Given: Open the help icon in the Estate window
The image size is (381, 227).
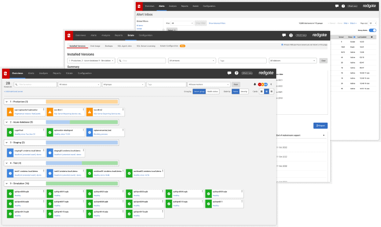Looking at the screenshot, I should click(291, 35).
